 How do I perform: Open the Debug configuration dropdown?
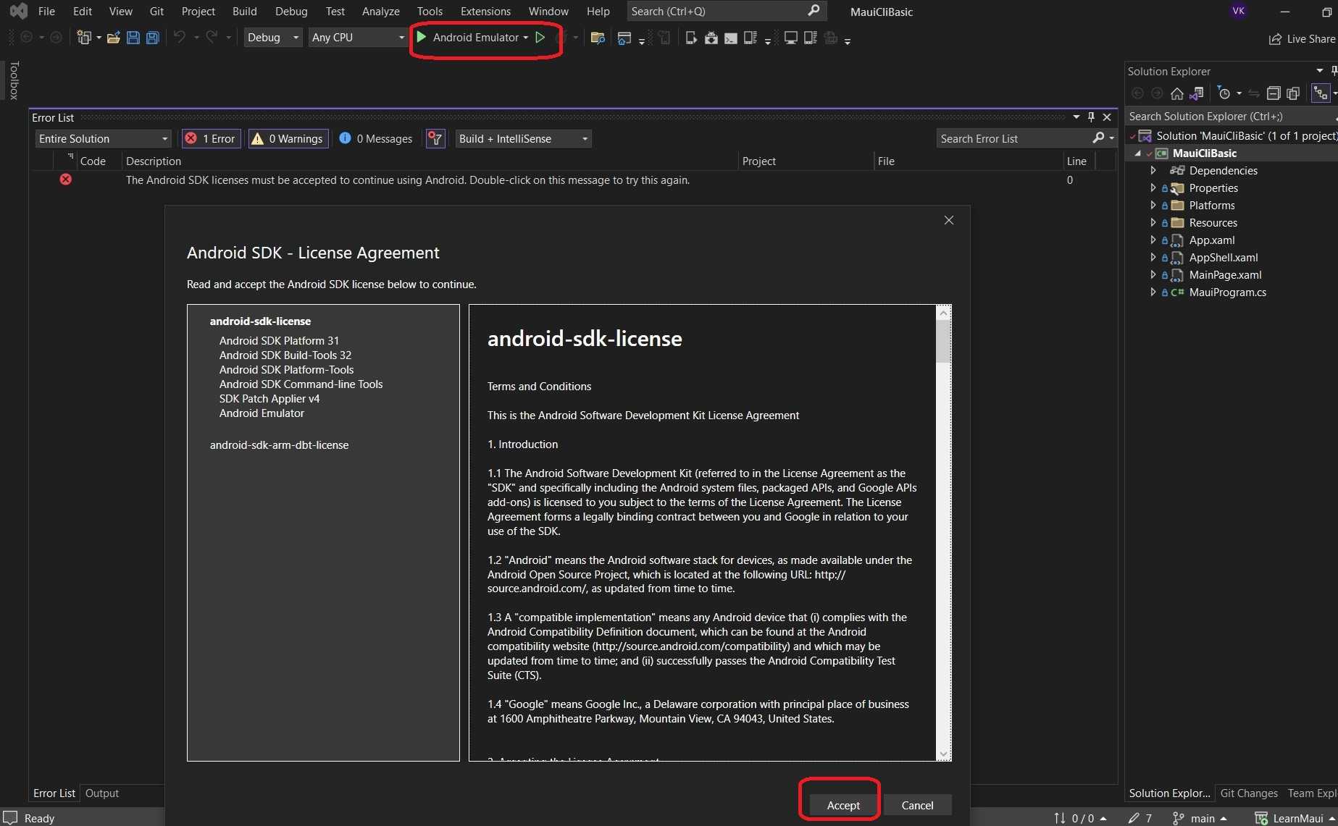click(273, 38)
